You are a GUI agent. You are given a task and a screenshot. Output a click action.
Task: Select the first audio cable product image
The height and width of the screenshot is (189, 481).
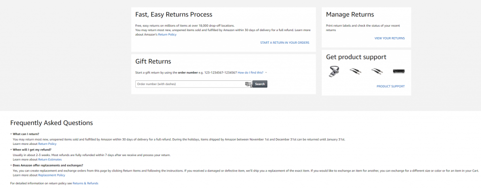[x=355, y=71]
